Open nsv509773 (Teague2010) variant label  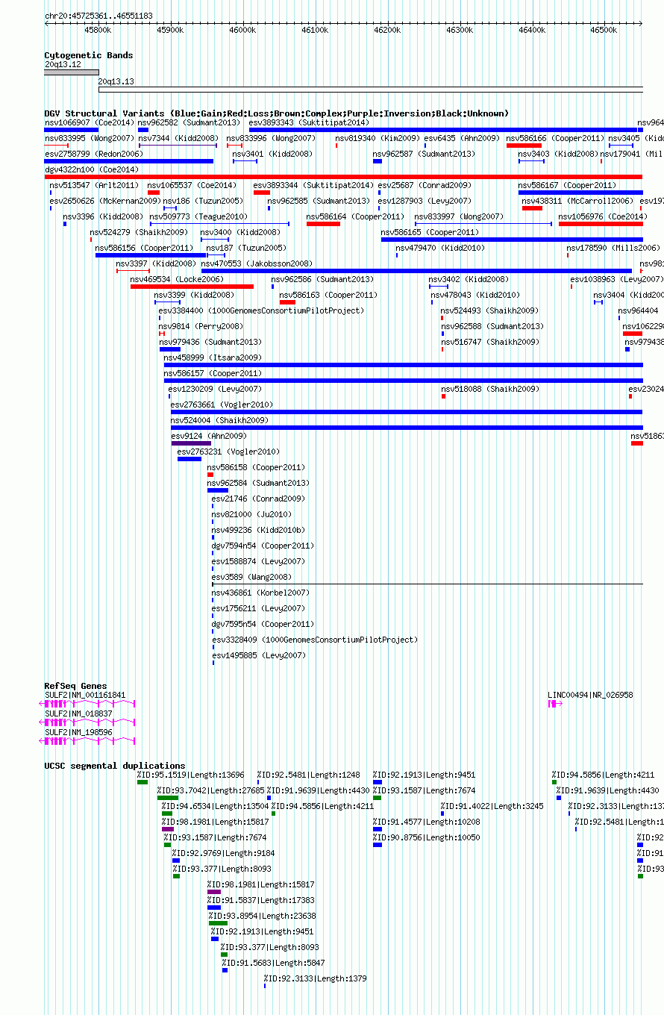click(x=198, y=216)
